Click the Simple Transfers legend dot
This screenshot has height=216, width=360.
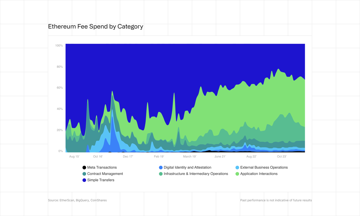[x=84, y=180]
